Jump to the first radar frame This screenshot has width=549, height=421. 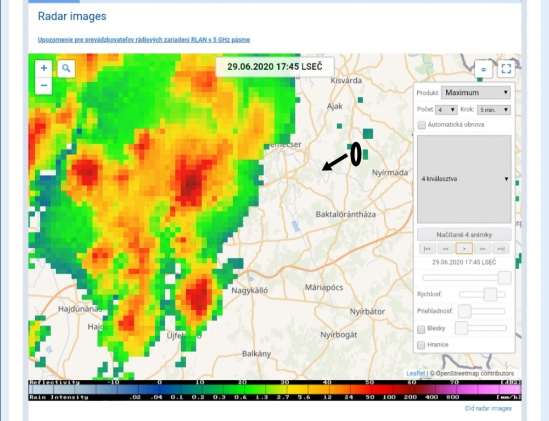tap(427, 249)
